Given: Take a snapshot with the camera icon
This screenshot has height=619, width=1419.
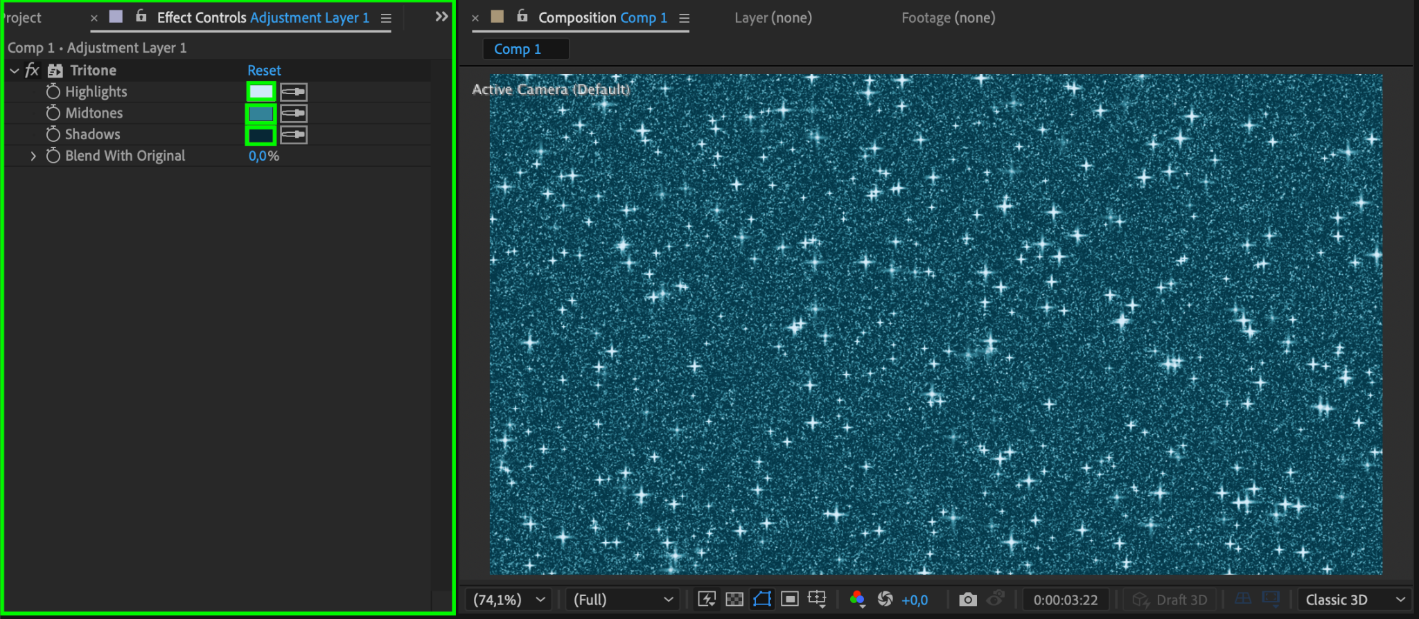Looking at the screenshot, I should (967, 600).
